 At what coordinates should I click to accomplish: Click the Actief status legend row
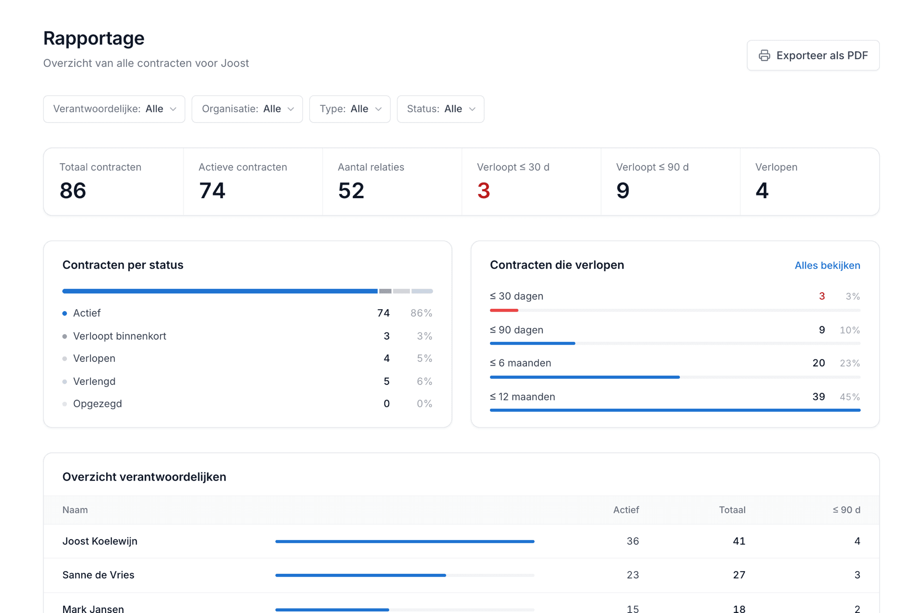pos(247,313)
